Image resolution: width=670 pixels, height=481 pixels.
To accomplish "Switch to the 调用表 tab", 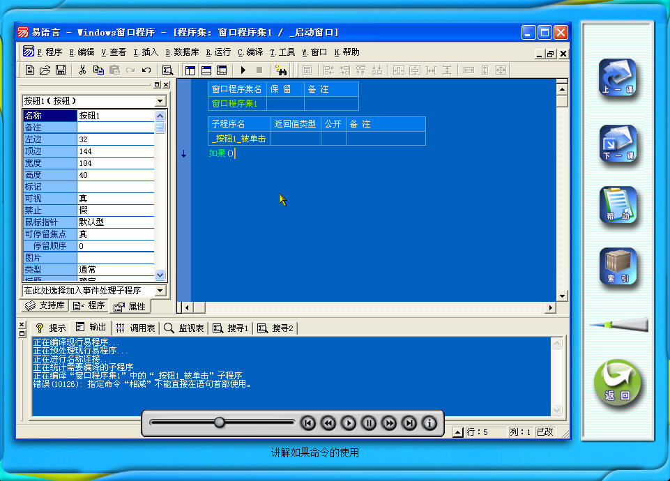I will pyautogui.click(x=135, y=328).
